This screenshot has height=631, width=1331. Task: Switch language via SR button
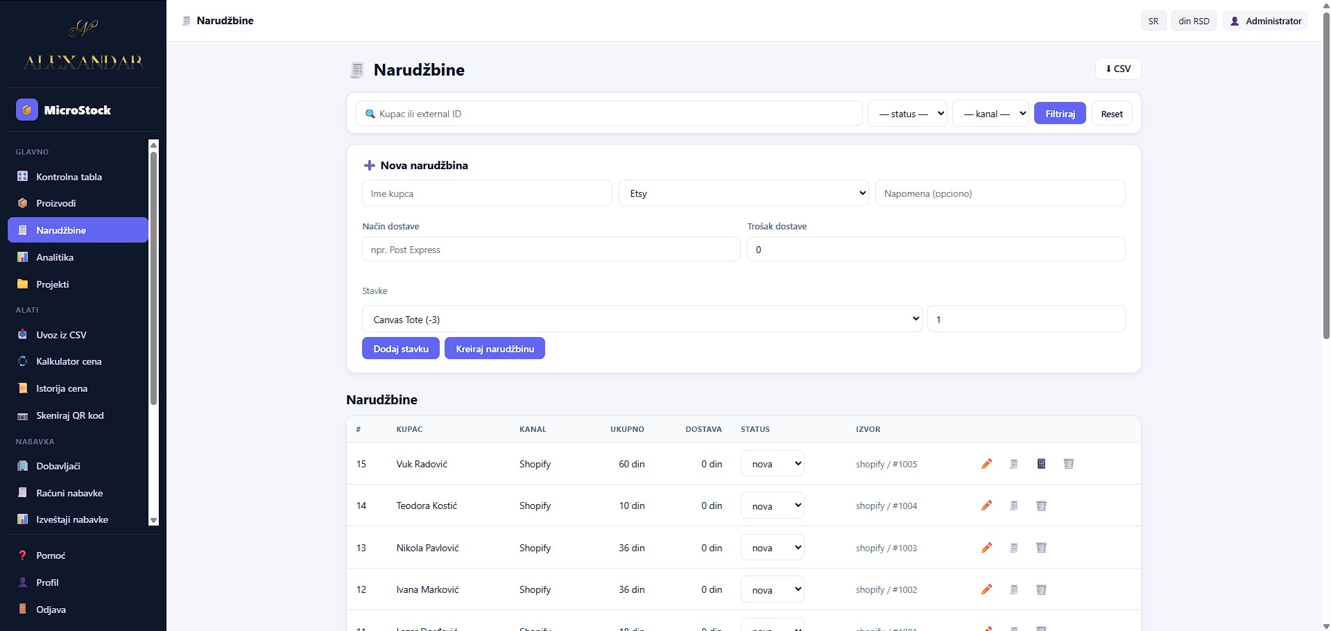tap(1153, 21)
